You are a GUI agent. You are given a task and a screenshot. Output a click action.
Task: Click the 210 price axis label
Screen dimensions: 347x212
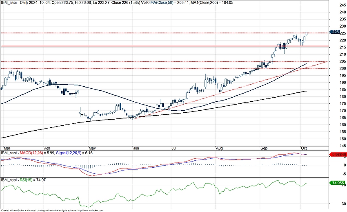[x=343, y=55]
